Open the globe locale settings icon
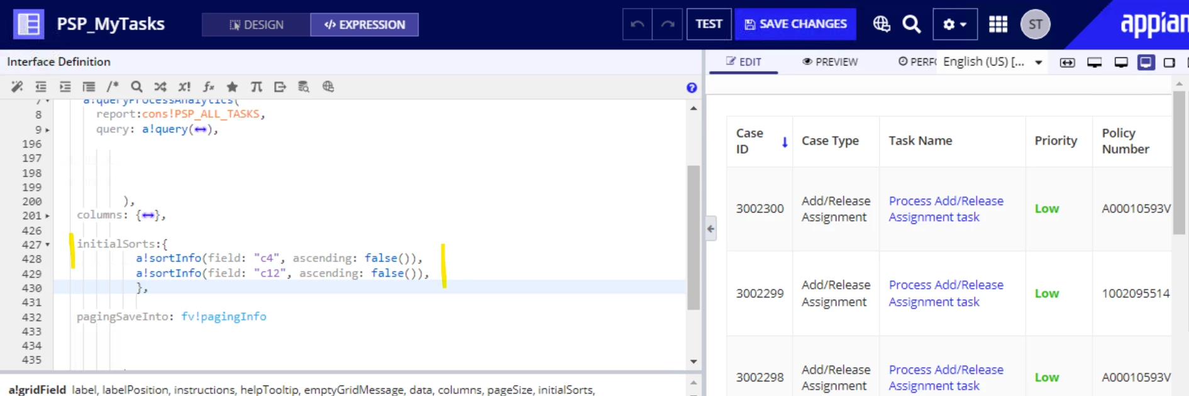Screen dimensions: 1189x396 pyautogui.click(x=882, y=24)
